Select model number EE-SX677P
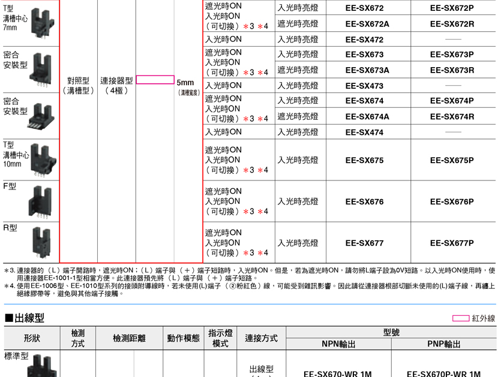Viewport: 498px width, 377px height. pos(452,243)
